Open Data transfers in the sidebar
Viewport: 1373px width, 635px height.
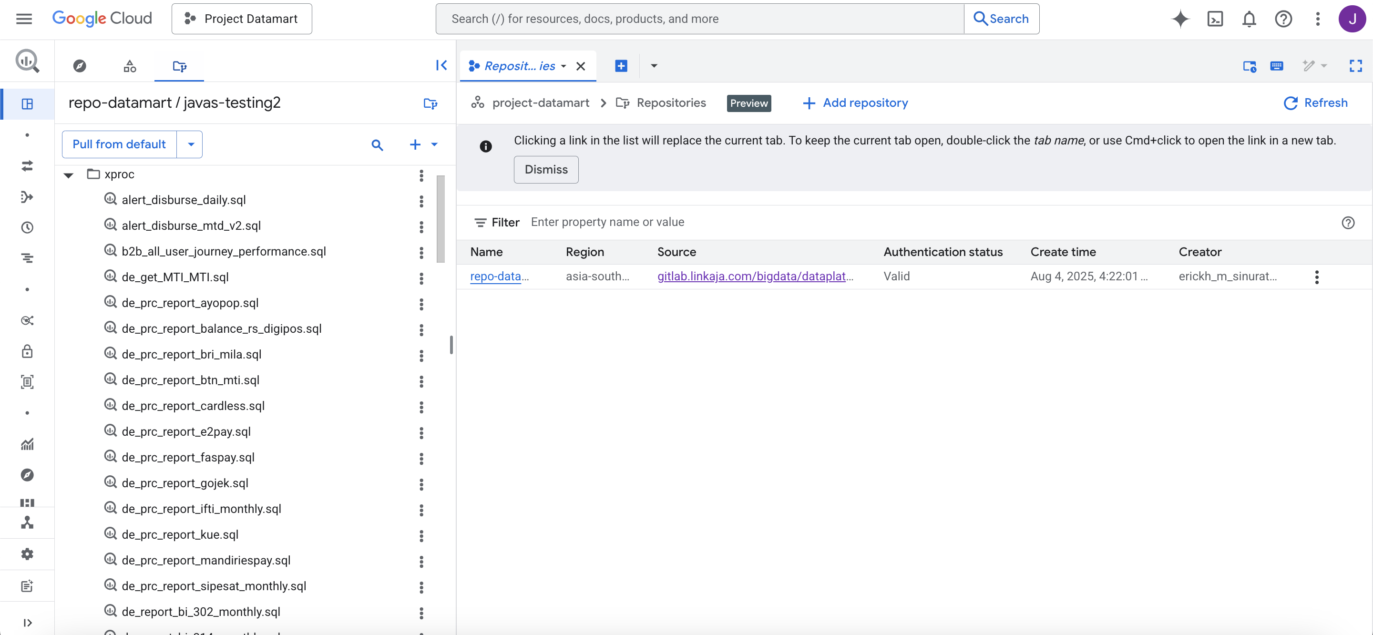pos(27,166)
